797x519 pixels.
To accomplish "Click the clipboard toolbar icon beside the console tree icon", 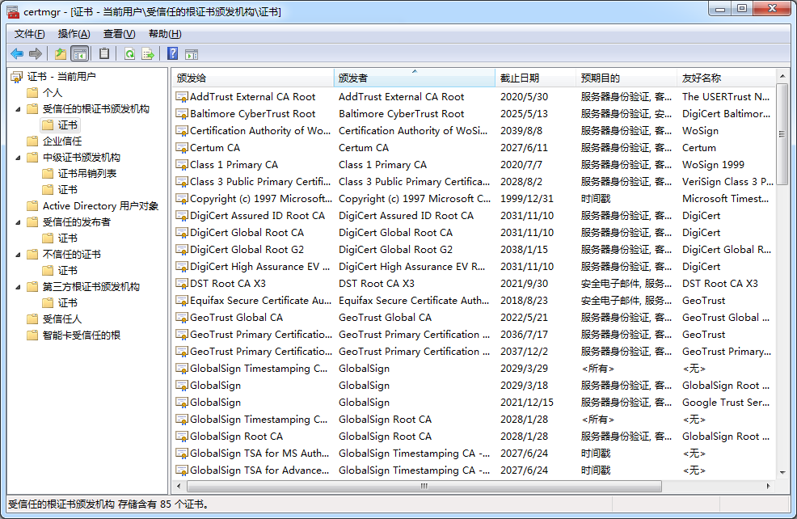I will (104, 53).
